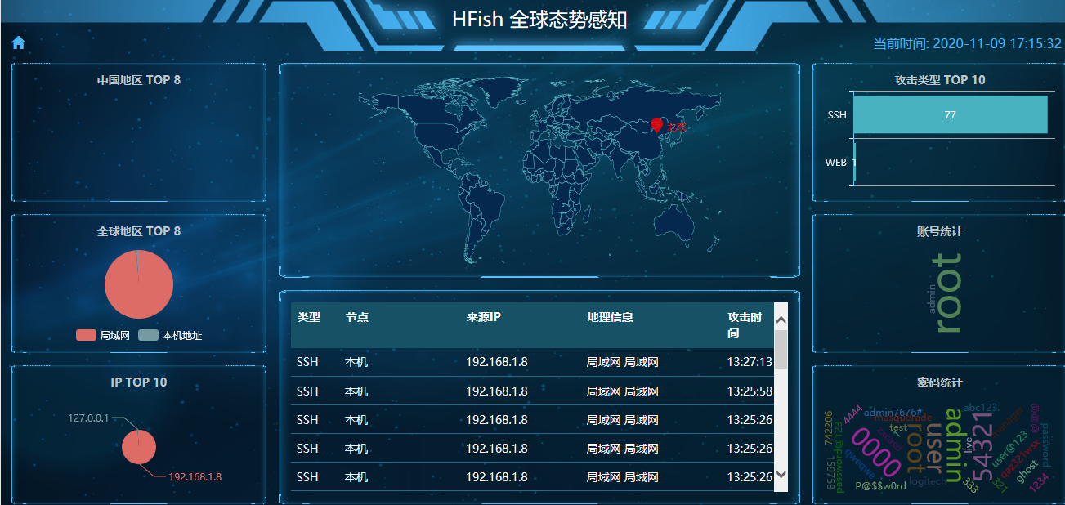1065x505 pixels.
Task: Click the 节点 column header
Action: (x=357, y=317)
